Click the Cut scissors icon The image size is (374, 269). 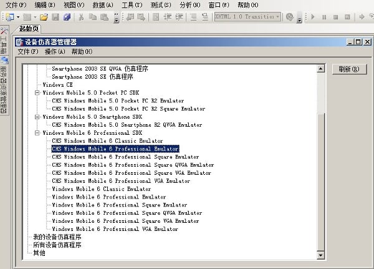click(x=81, y=17)
